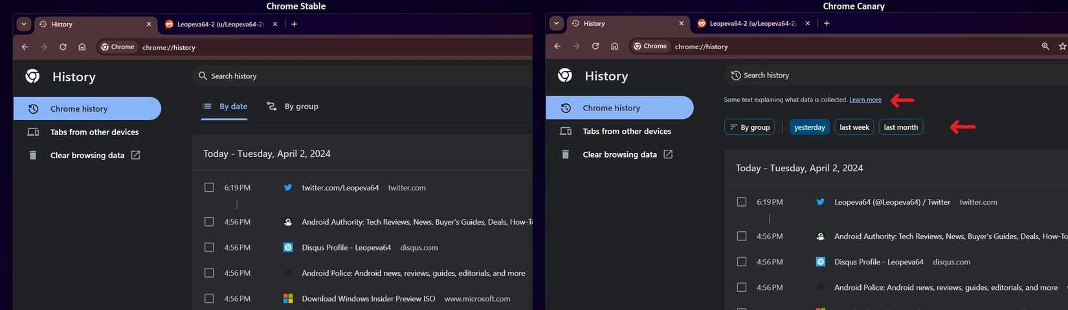Click zoom magnifier icon in Canary address bar

[x=1045, y=46]
